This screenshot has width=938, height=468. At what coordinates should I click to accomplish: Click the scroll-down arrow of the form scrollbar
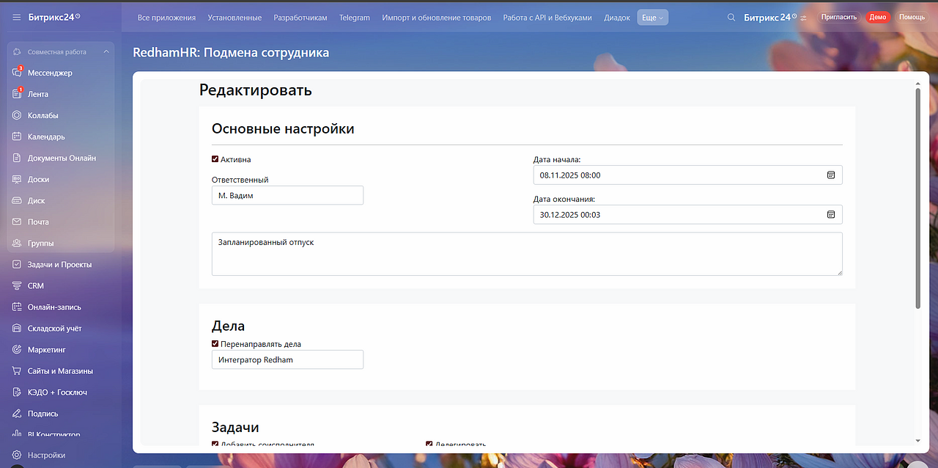click(918, 441)
